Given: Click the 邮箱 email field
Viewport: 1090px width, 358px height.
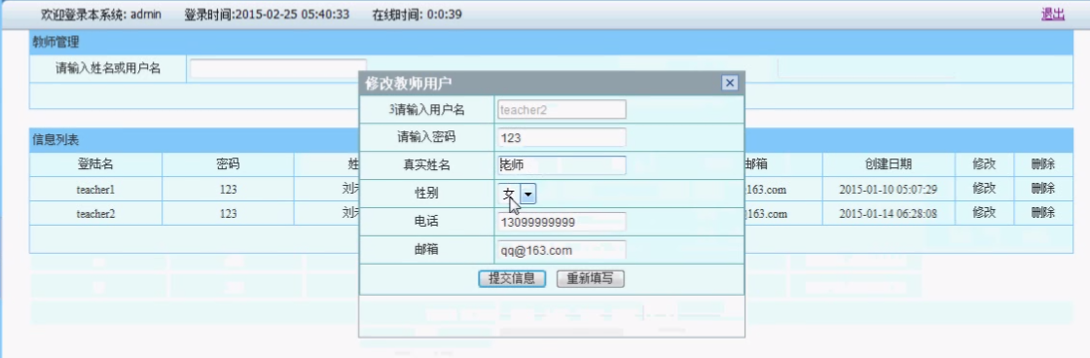Looking at the screenshot, I should click(562, 250).
